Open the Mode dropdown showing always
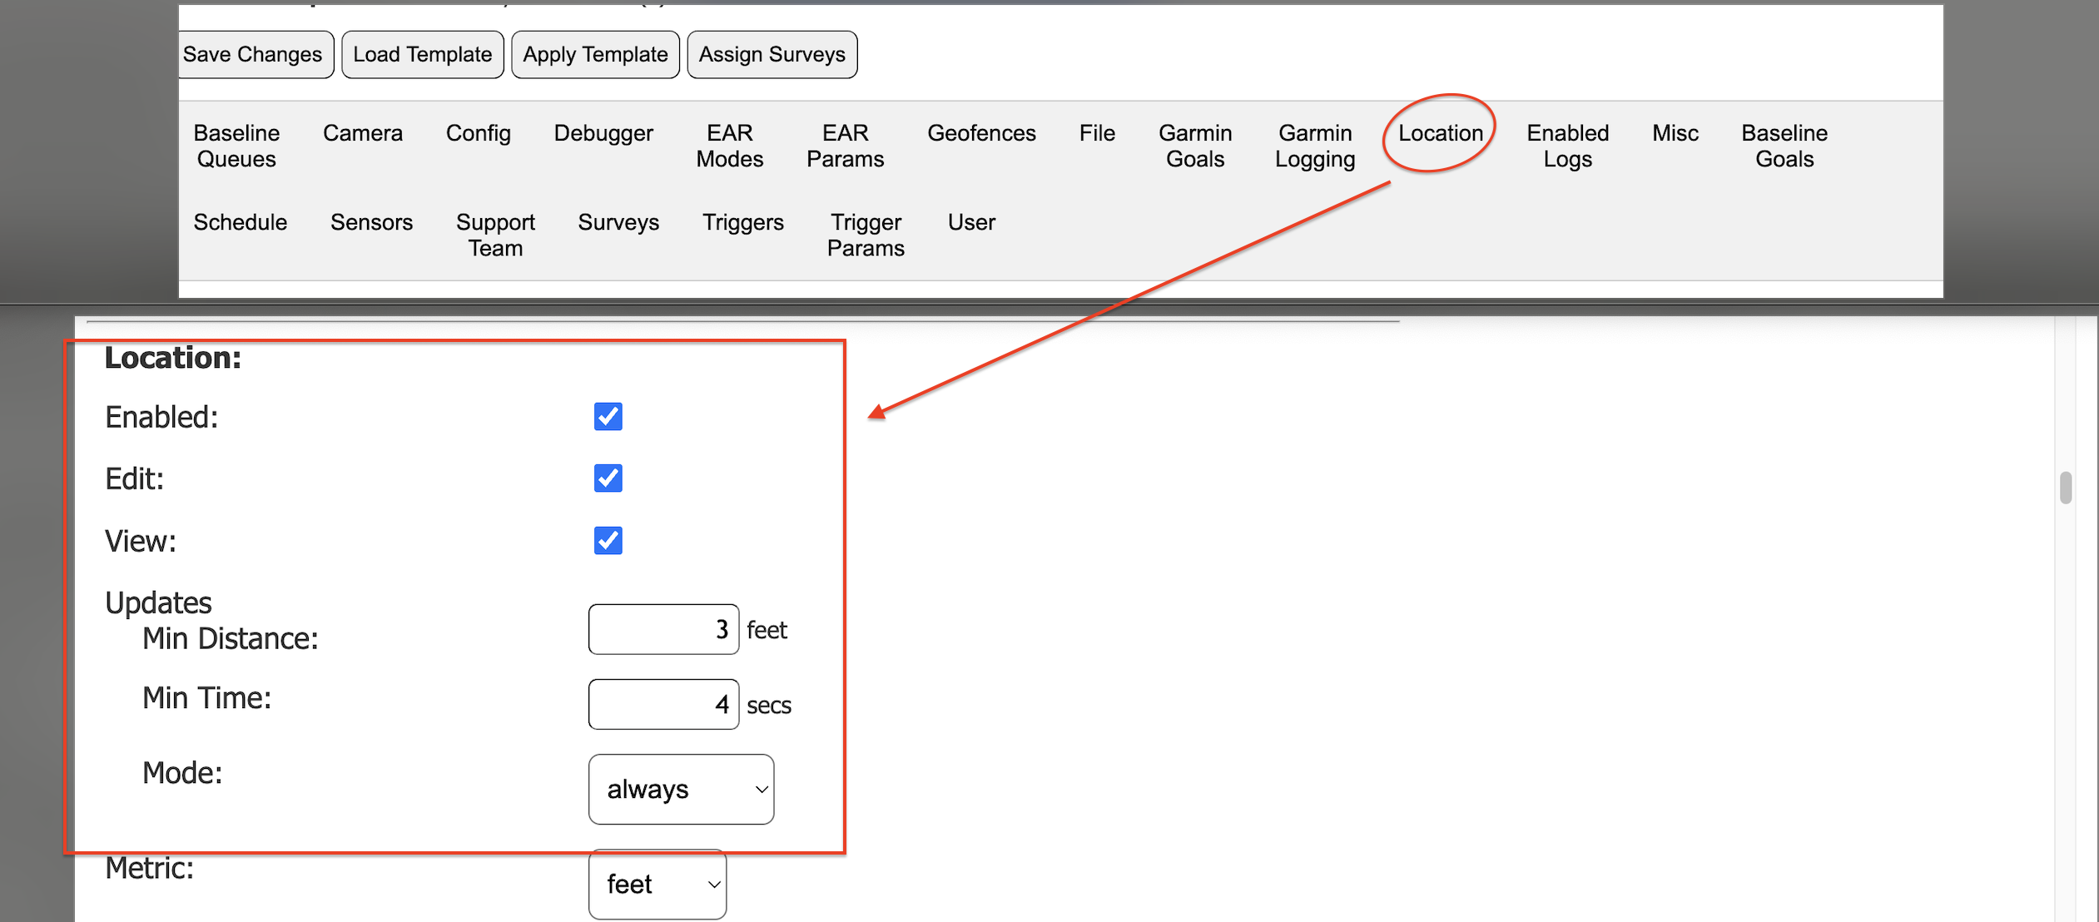Viewport: 2099px width, 922px height. point(681,789)
